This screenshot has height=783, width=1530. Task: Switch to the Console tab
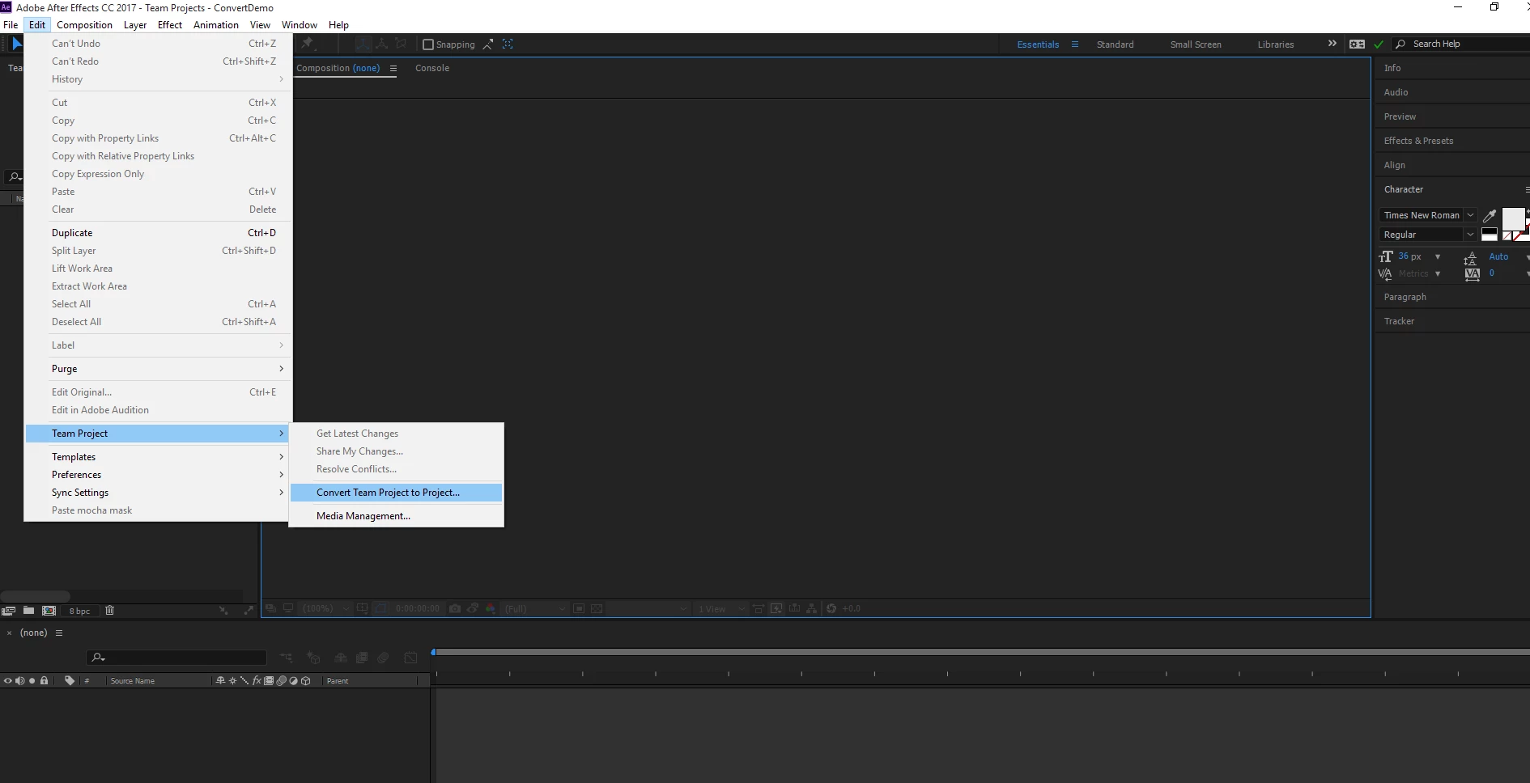432,68
